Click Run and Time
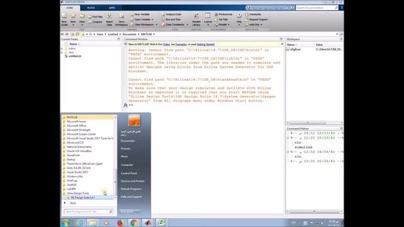 click(171, 20)
